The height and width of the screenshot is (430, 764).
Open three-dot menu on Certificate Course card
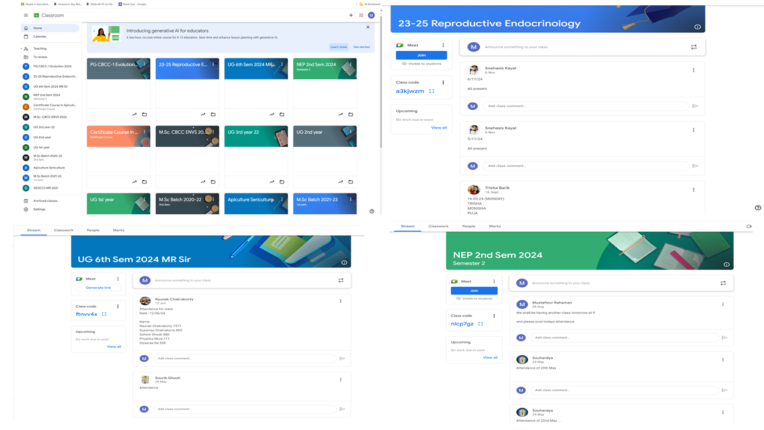(x=144, y=132)
